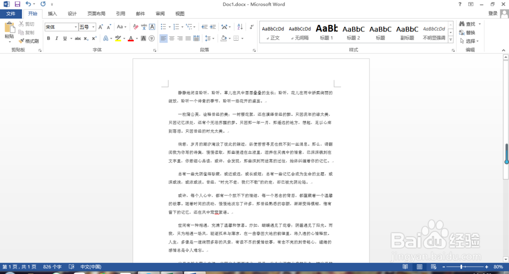Viewport: 509px width, 274px height.
Task: Expand the styles gallery More arrow
Action: [x=450, y=40]
